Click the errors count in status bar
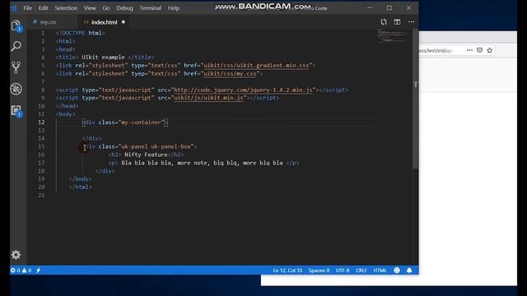This screenshot has height=296, width=527. click(x=16, y=271)
